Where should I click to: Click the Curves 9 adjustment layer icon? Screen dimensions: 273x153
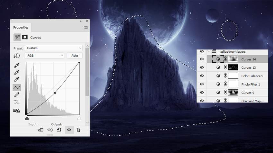(x=218, y=93)
